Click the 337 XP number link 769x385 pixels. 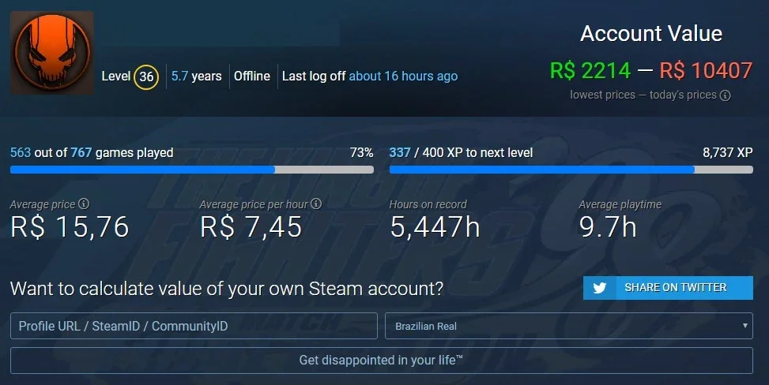tap(400, 152)
